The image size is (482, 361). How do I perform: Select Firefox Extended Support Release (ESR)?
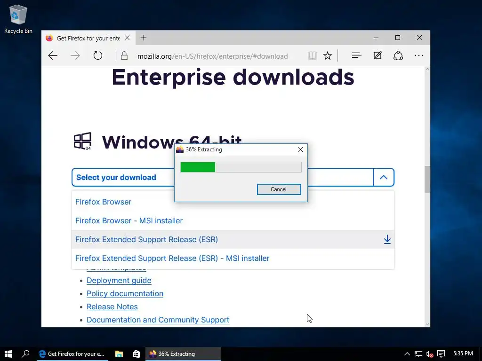(x=233, y=239)
